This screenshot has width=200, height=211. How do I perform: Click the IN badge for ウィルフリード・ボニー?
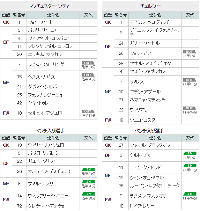pos(88,194)
